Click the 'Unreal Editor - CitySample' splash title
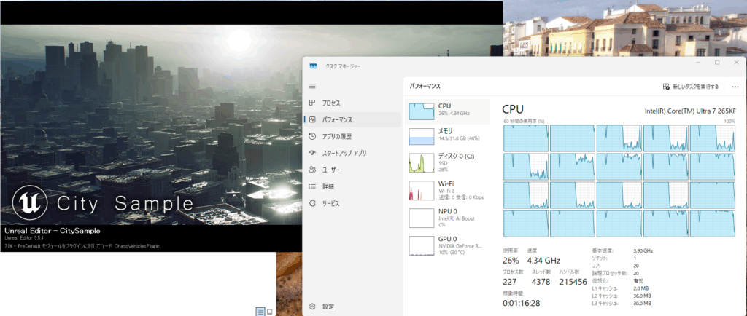This screenshot has height=316, width=747. [53, 231]
